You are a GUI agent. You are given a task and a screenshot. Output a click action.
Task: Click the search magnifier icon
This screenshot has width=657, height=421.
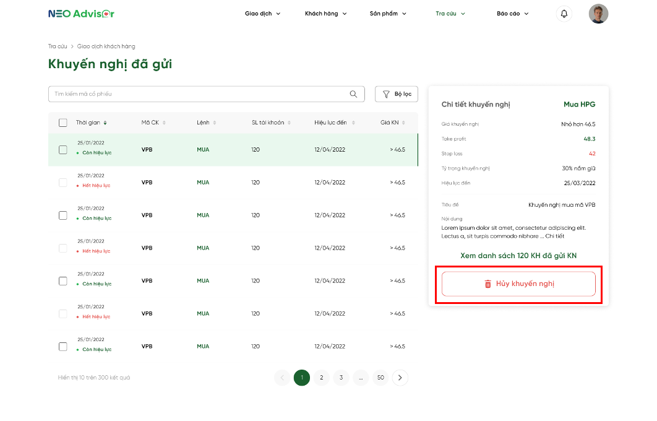(353, 94)
